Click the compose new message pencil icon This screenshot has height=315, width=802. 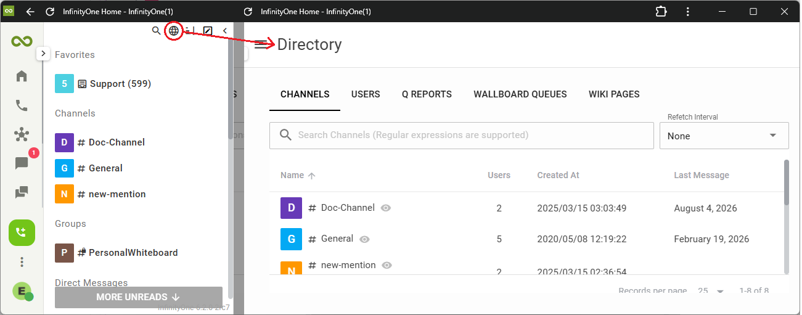tap(208, 30)
